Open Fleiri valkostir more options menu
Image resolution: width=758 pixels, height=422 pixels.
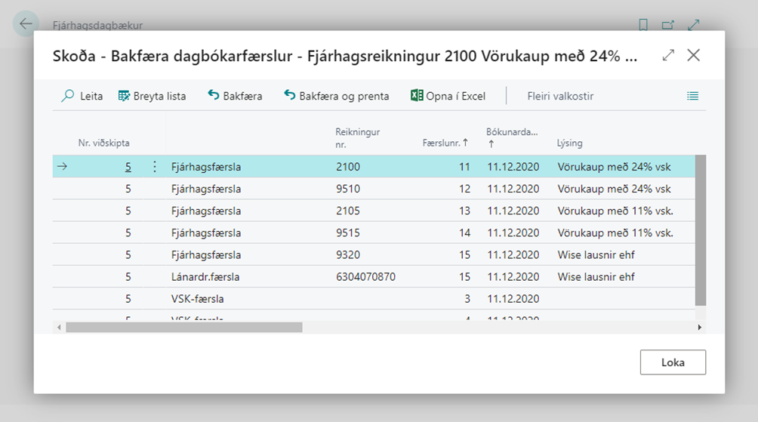(560, 96)
